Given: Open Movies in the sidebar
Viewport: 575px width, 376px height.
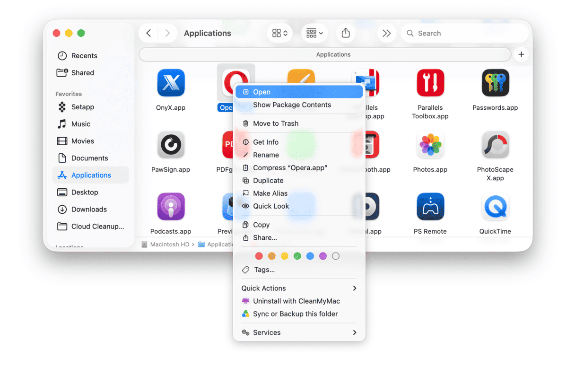Looking at the screenshot, I should point(90,141).
